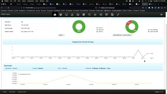The height and width of the screenshot is (94, 167).
Task: Open the YouTube-Tools bookmark folder
Action: pos(31,11)
